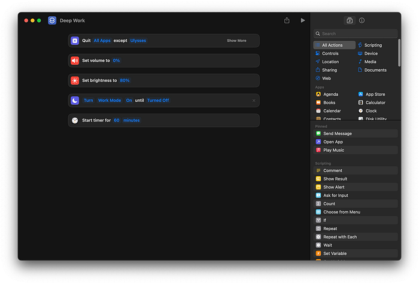Add the Choose from Menu action

pyautogui.click(x=356, y=212)
